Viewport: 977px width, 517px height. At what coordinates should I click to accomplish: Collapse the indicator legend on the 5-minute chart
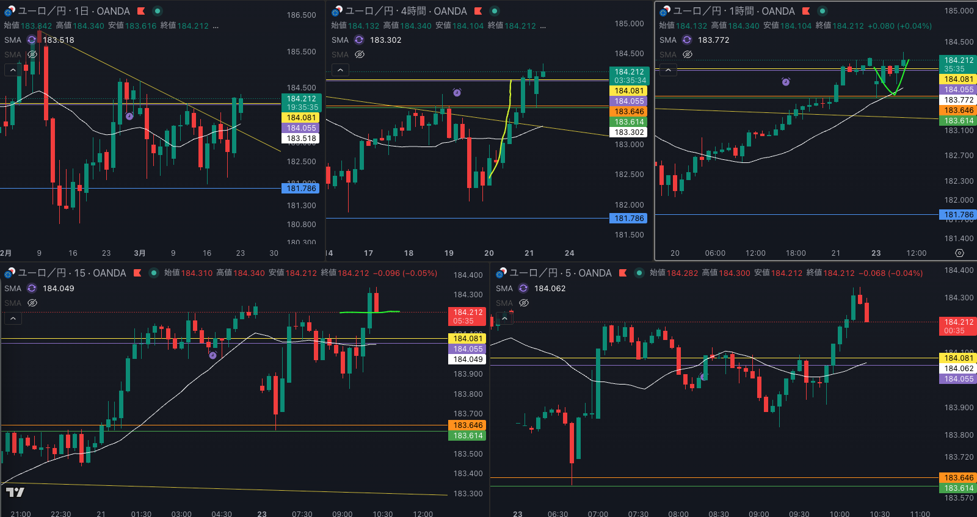click(504, 318)
